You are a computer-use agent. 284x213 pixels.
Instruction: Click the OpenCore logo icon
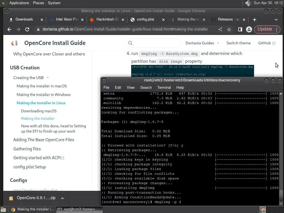point(14,43)
